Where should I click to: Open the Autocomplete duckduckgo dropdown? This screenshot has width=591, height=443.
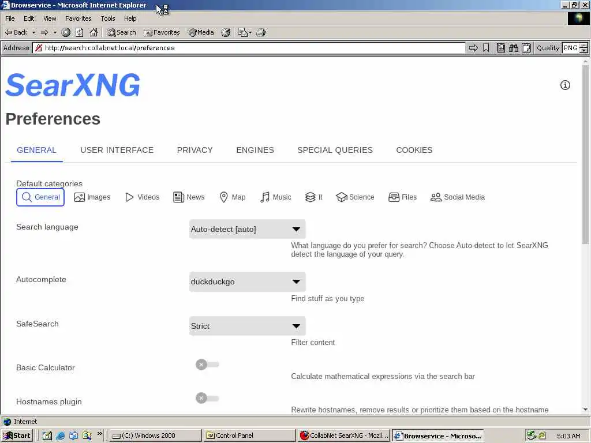tap(247, 281)
